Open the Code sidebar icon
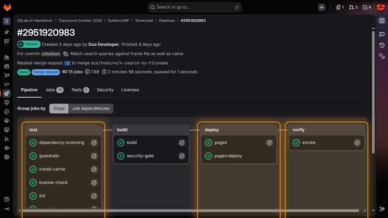 (x=7, y=84)
